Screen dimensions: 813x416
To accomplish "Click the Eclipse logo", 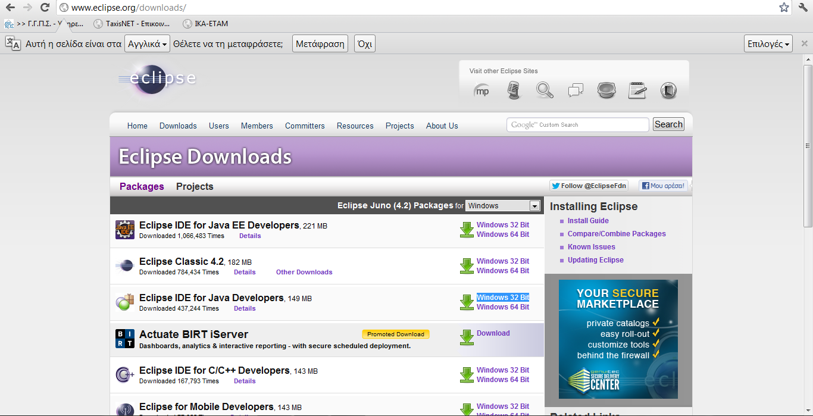I will (x=157, y=79).
